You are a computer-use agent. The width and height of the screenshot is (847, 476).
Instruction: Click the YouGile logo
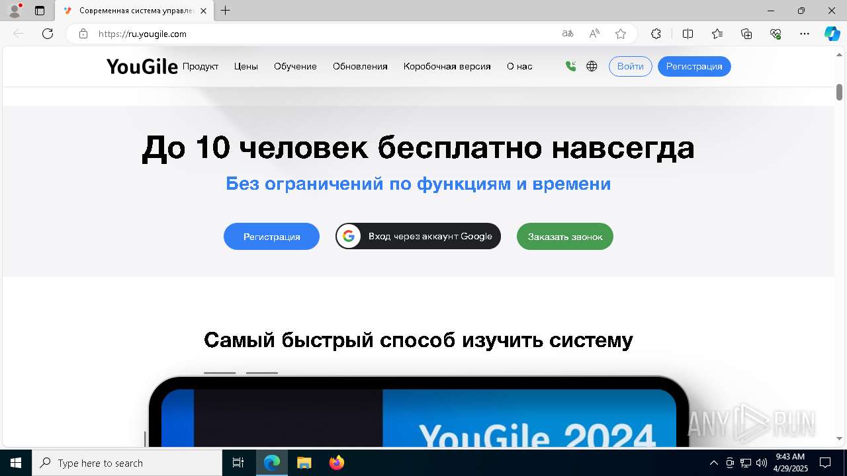click(142, 66)
